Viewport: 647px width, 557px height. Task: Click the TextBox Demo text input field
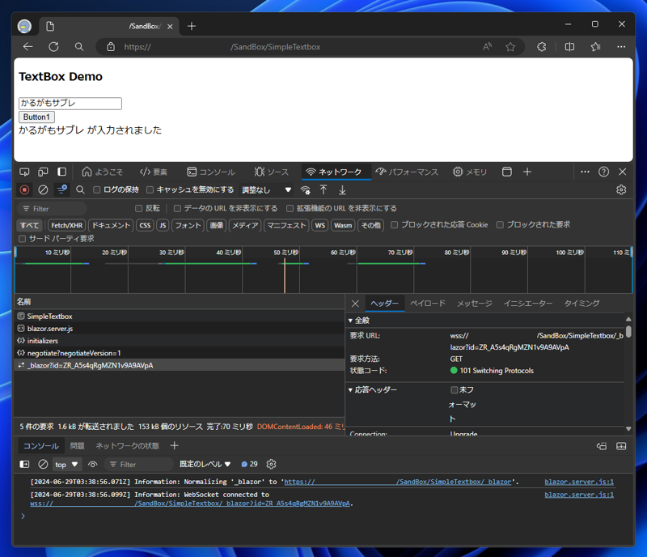pos(70,104)
